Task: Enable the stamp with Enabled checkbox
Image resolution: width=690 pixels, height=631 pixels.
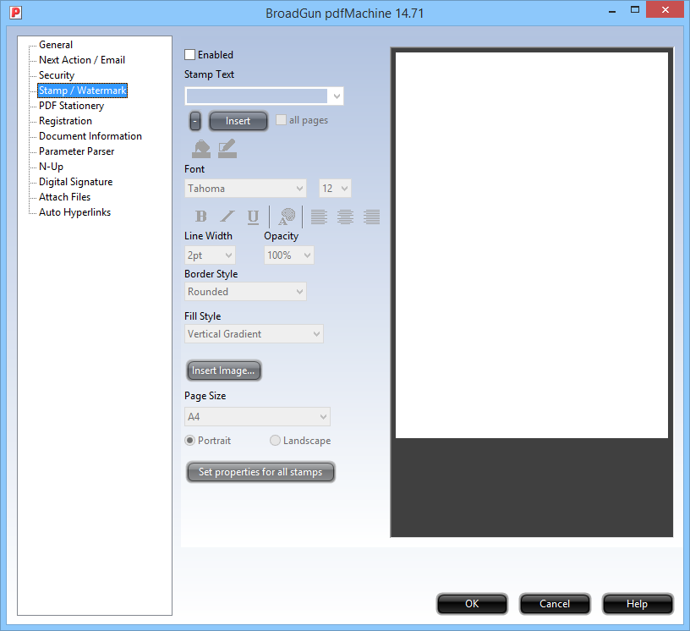Action: coord(189,55)
